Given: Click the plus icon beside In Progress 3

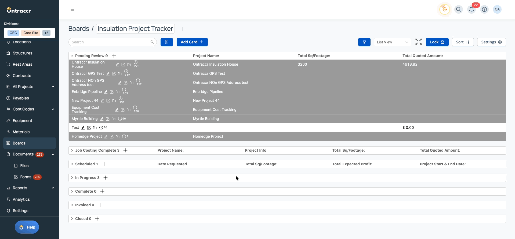Looking at the screenshot, I should point(106,178).
